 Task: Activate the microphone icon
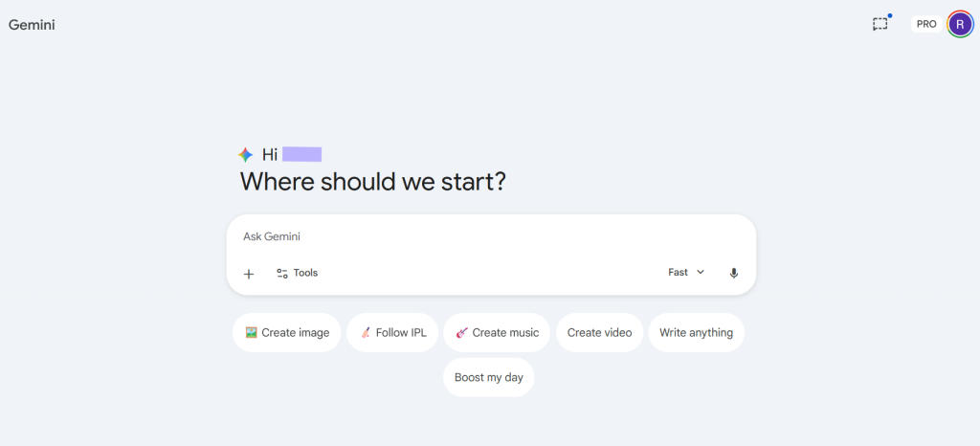pos(734,273)
